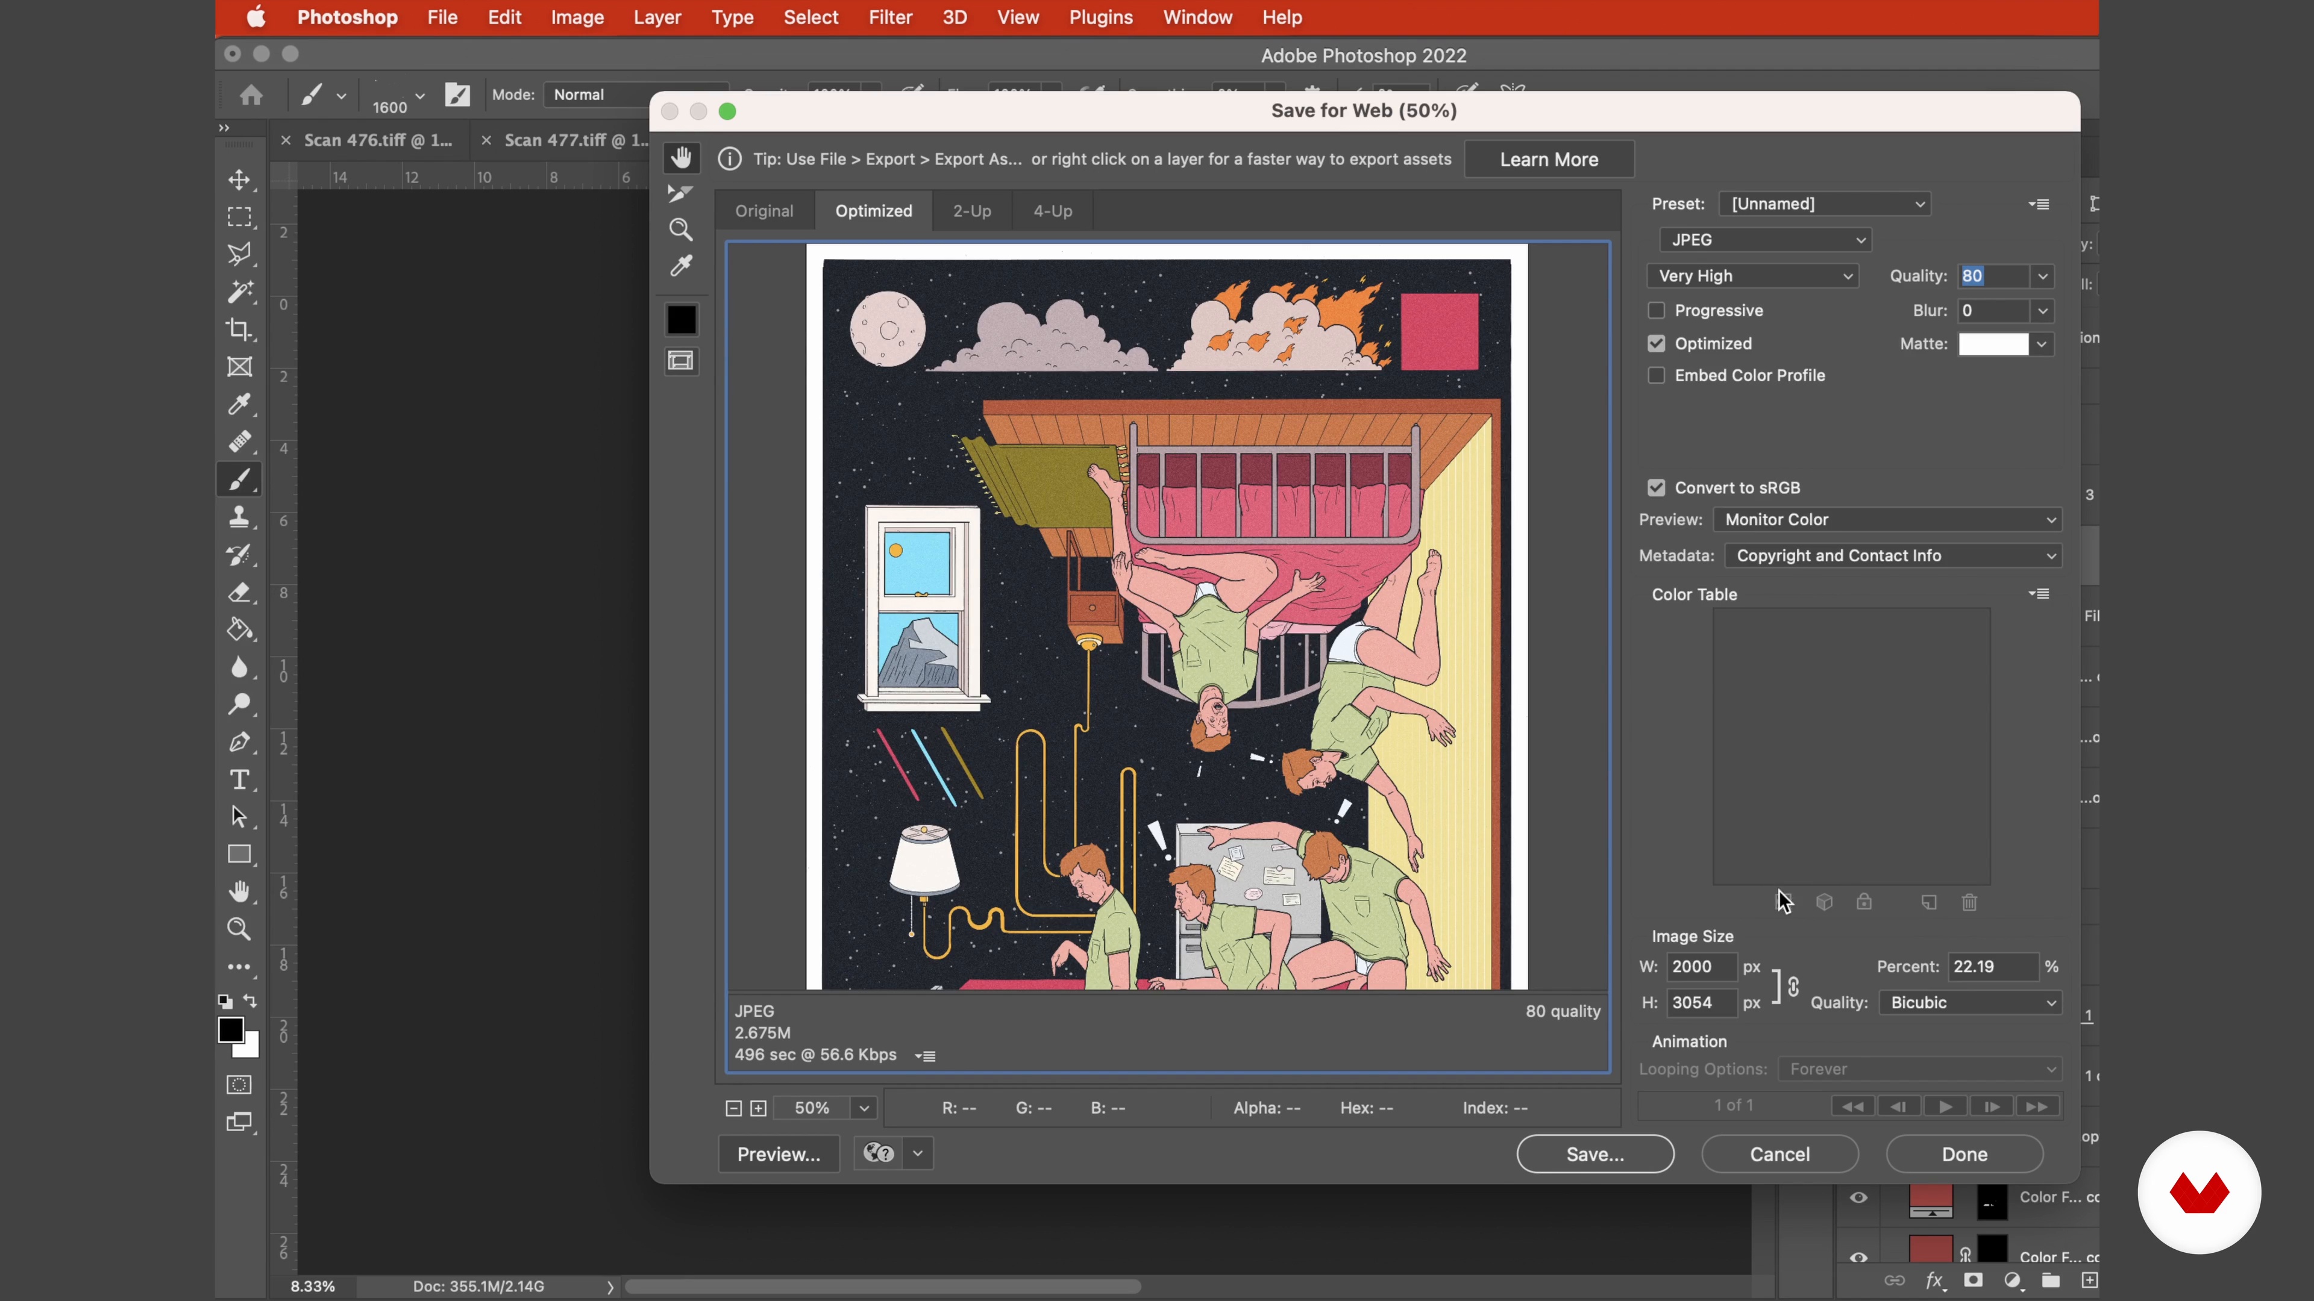2314x1301 pixels.
Task: Open the Very High compression quality dropdown
Action: (1752, 276)
